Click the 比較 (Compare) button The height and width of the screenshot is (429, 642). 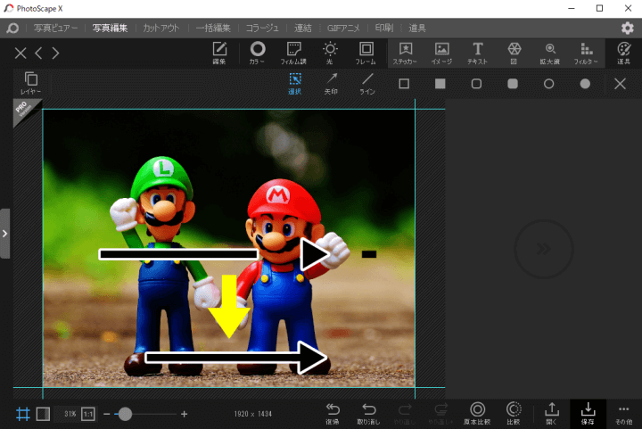coord(514,414)
